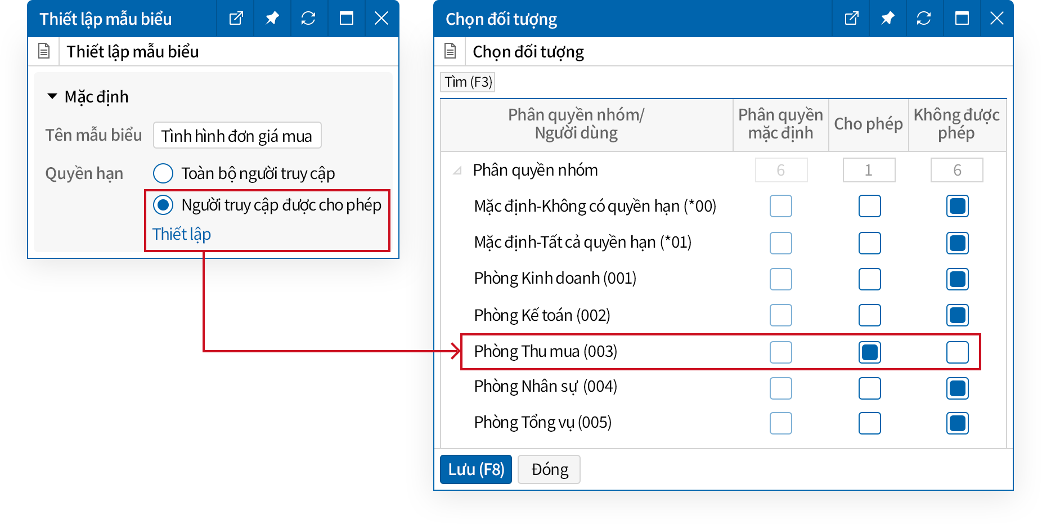
Task: Click the Tìm (F3) search button
Action: tap(468, 82)
